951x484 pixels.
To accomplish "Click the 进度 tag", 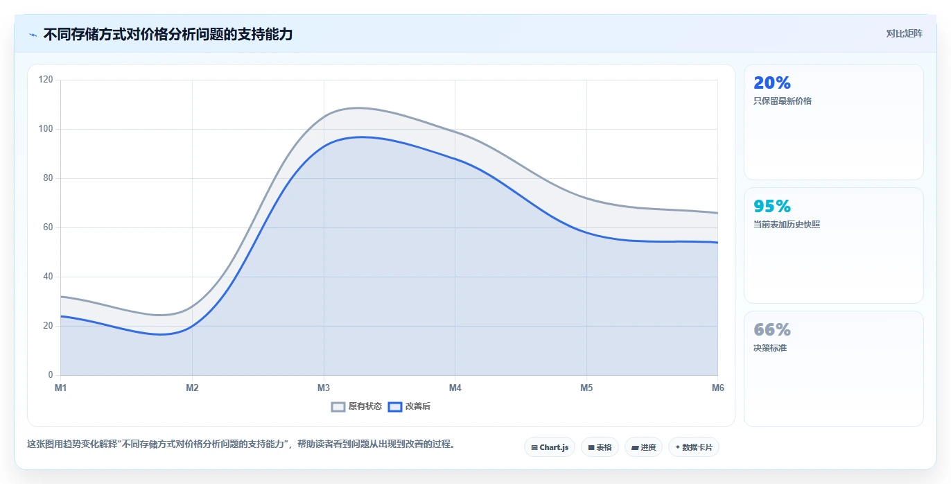I will tap(643, 447).
